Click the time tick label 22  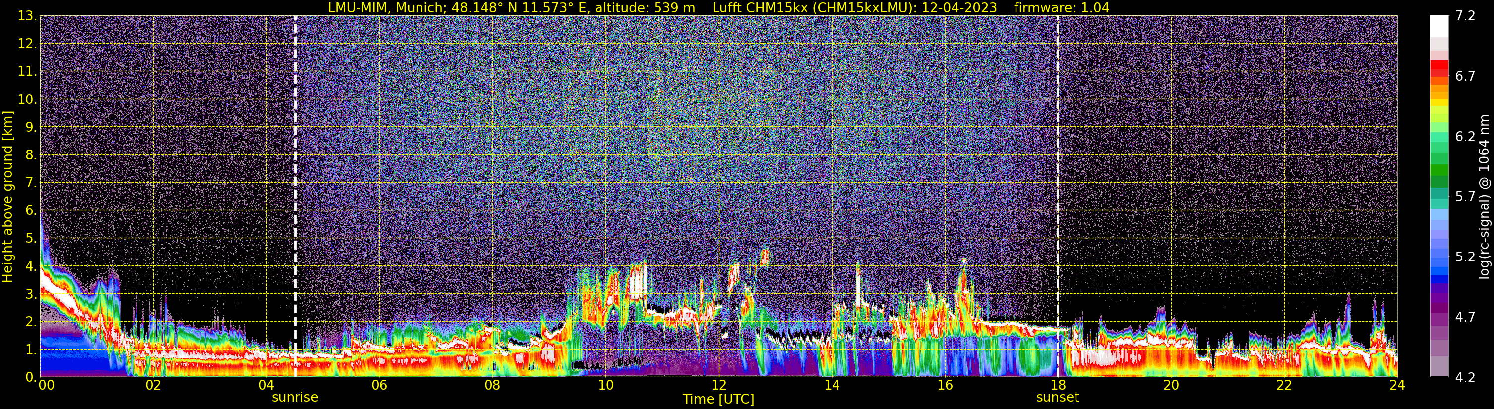point(1283,386)
